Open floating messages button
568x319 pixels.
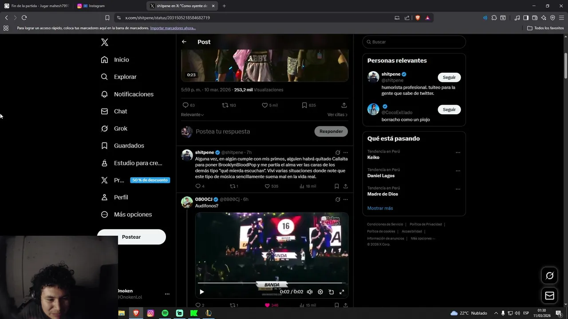[550, 296]
